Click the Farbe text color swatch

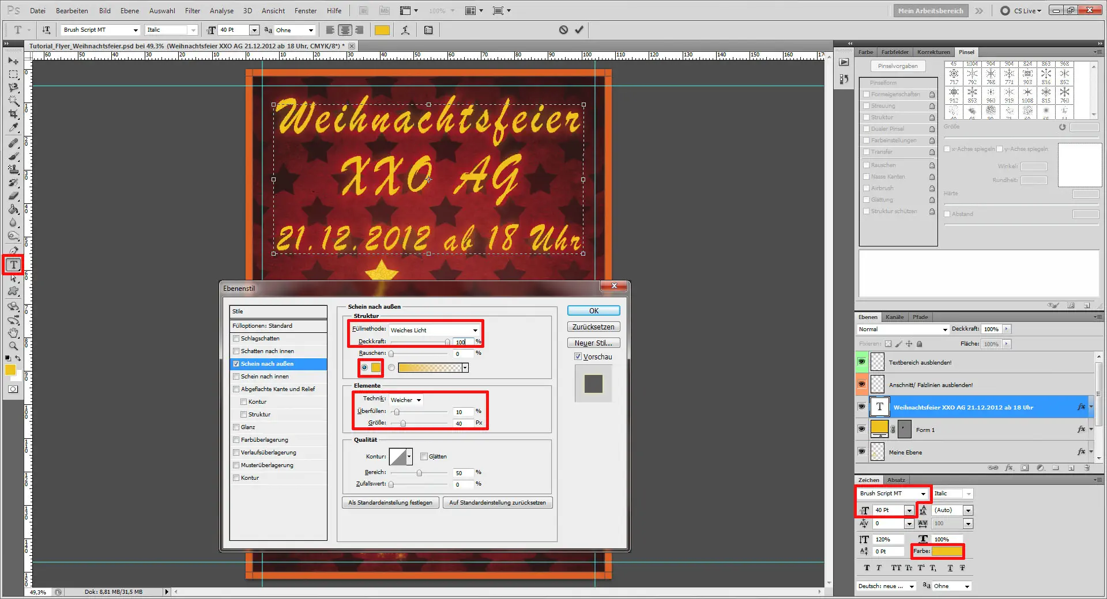(947, 552)
